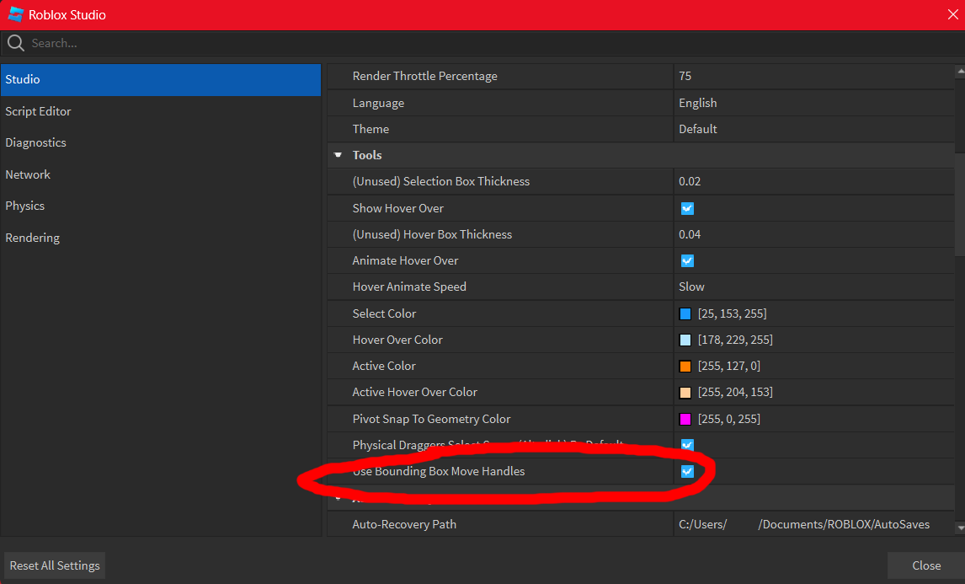Click the Roblox Studio logo icon
This screenshot has width=965, height=584.
click(14, 14)
